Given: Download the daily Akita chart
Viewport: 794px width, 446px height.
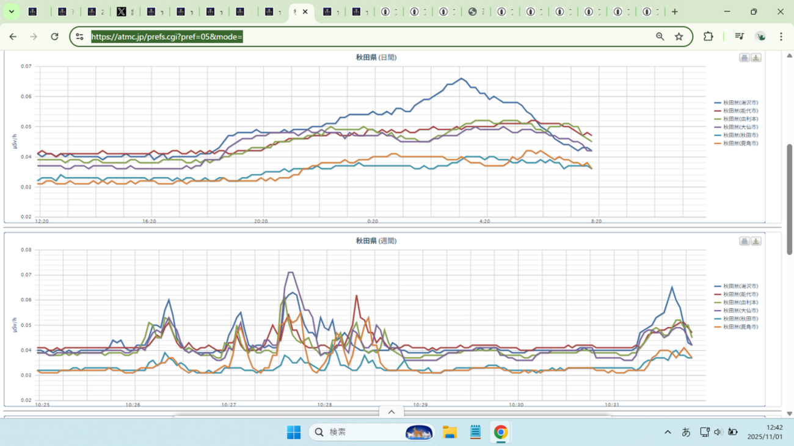Looking at the screenshot, I should click(x=756, y=57).
